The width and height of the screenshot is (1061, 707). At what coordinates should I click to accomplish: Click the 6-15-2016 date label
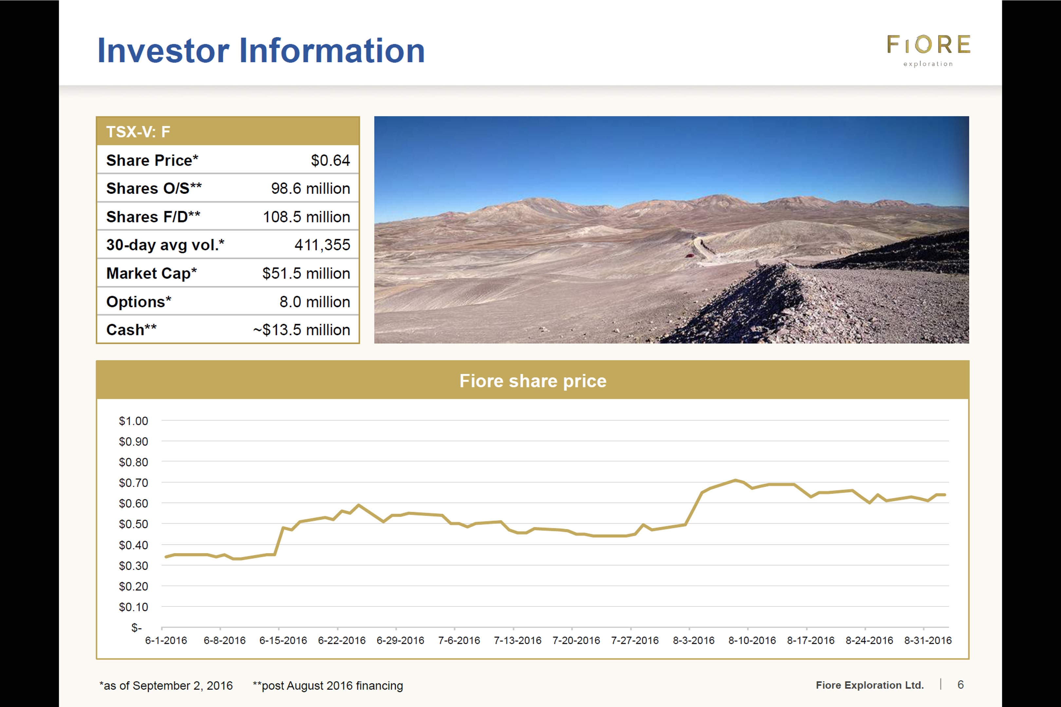tap(283, 640)
